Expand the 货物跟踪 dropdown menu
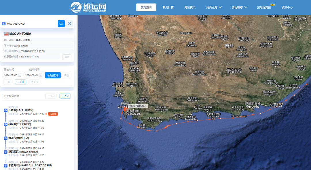The height and width of the screenshot is (170, 311). pyautogui.click(x=239, y=7)
